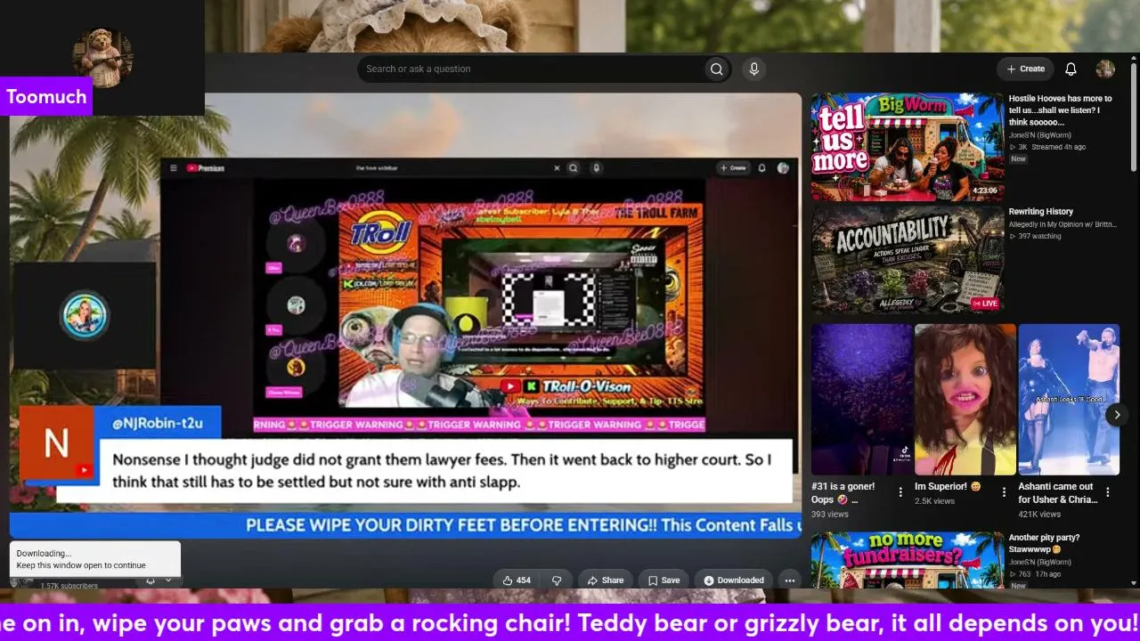Open the "#31 is a goner!" short thumbnail
Image resolution: width=1140 pixels, height=641 pixels.
click(861, 399)
